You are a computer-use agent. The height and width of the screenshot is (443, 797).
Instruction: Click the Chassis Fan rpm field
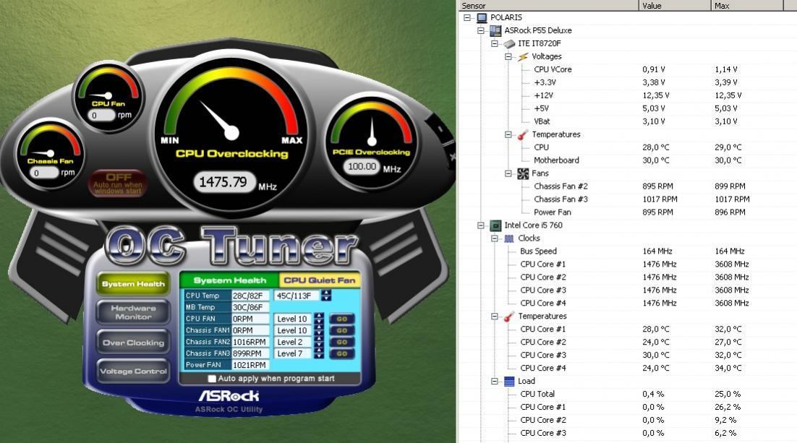[43, 173]
